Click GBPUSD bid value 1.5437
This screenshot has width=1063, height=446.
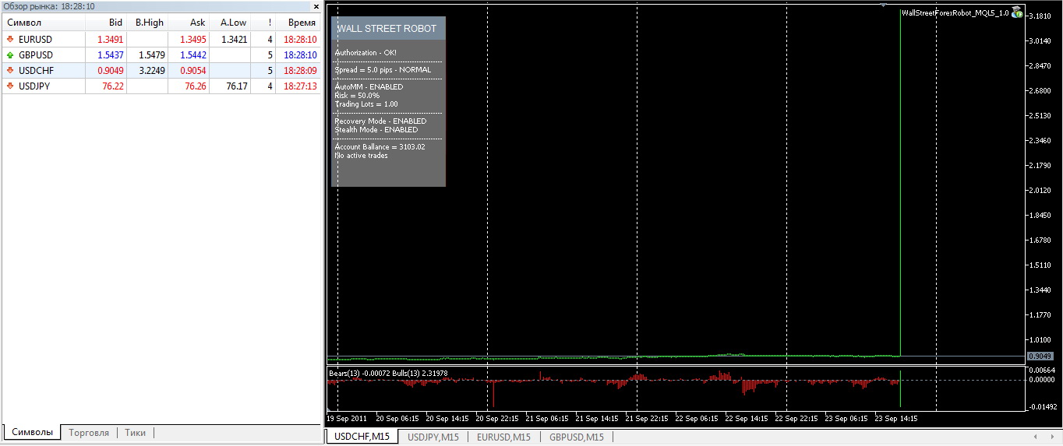tap(111, 55)
